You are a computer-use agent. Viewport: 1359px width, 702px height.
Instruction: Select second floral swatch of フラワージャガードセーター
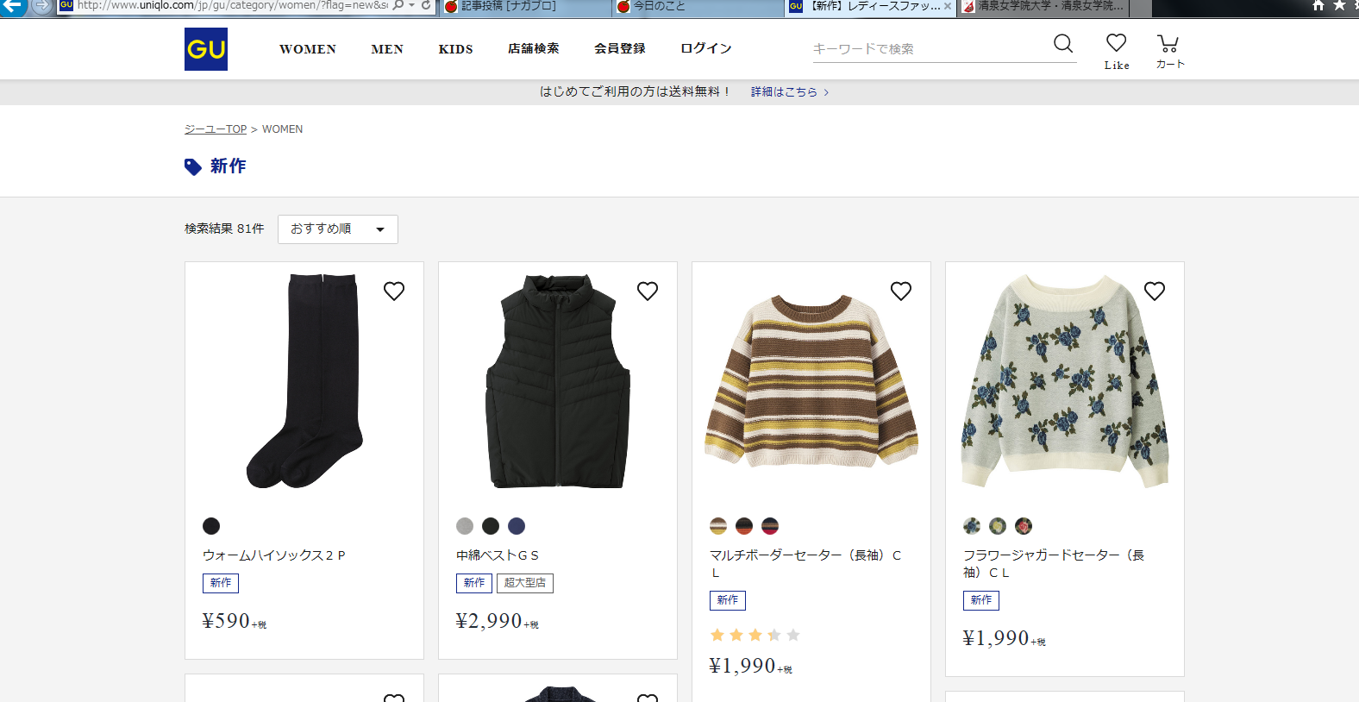(998, 526)
